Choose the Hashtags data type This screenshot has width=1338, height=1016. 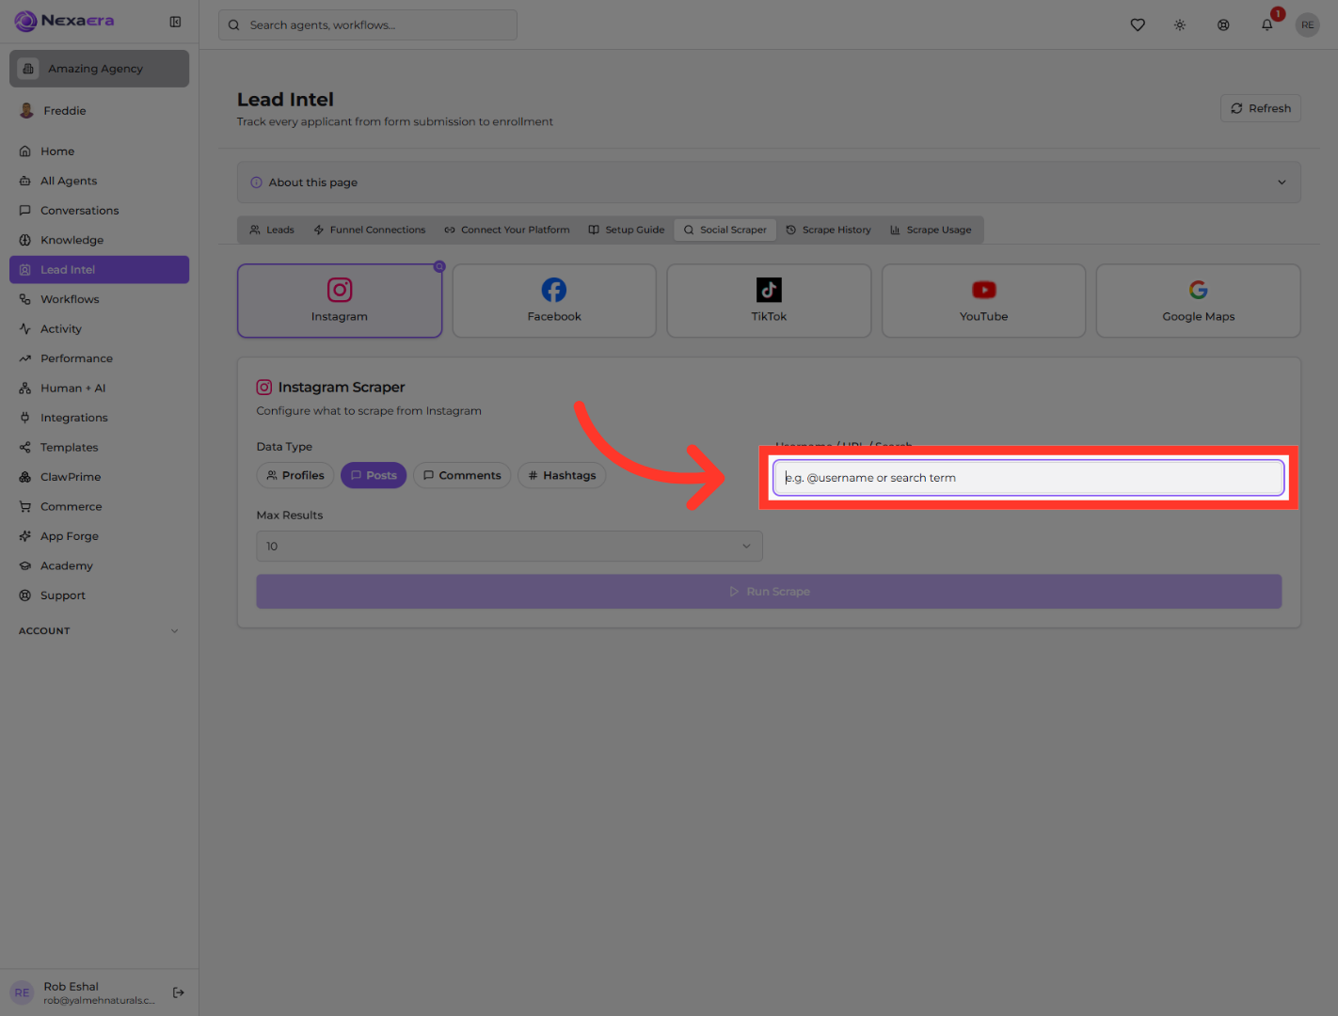[x=562, y=475]
